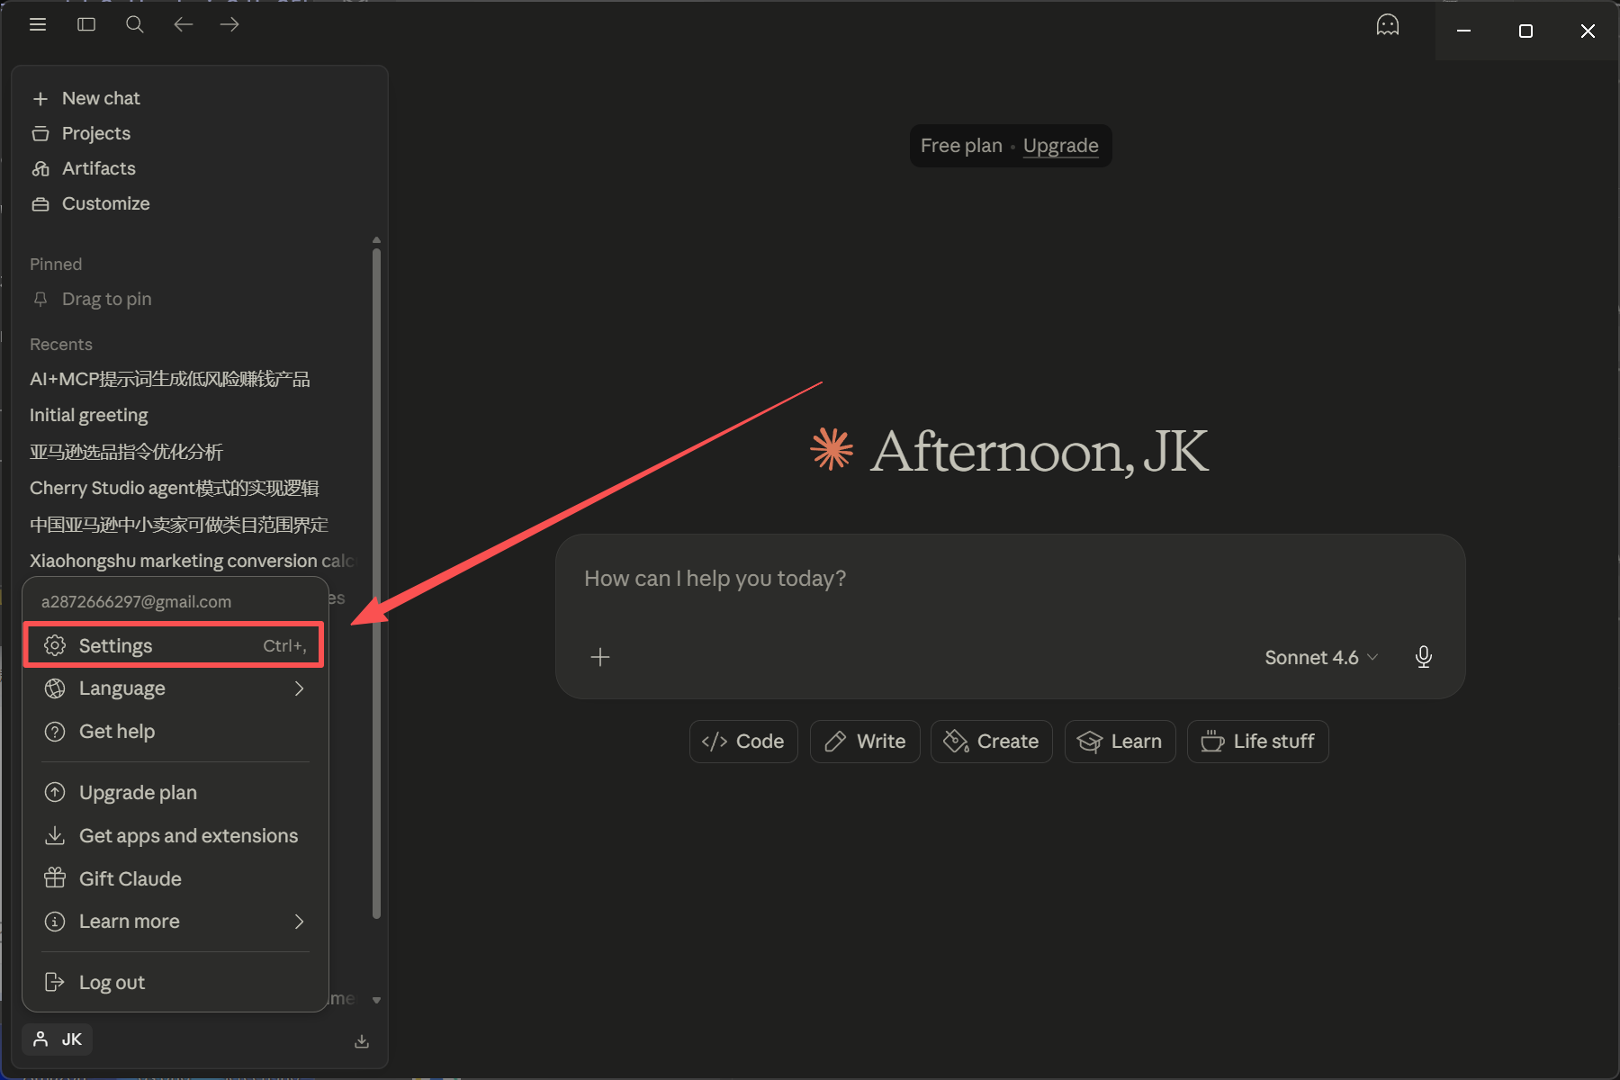Toggle incognito chat ghost icon
This screenshot has width=1620, height=1080.
point(1387,25)
